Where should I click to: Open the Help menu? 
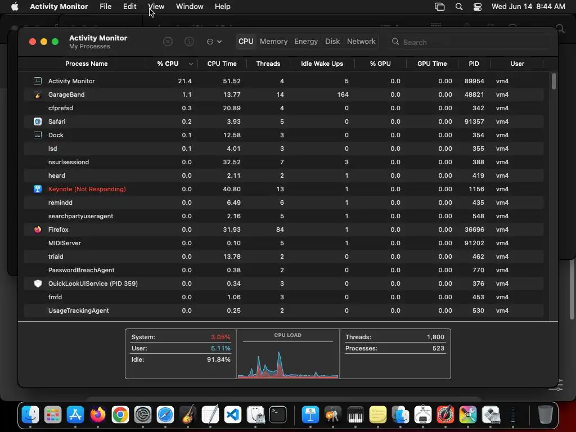pyautogui.click(x=223, y=7)
